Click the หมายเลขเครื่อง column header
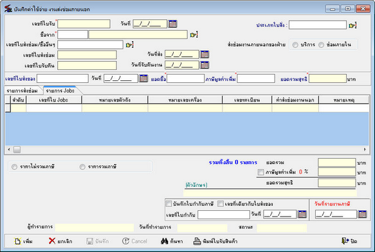Image resolution: width=375 pixels, height=252 pixels. click(185, 100)
